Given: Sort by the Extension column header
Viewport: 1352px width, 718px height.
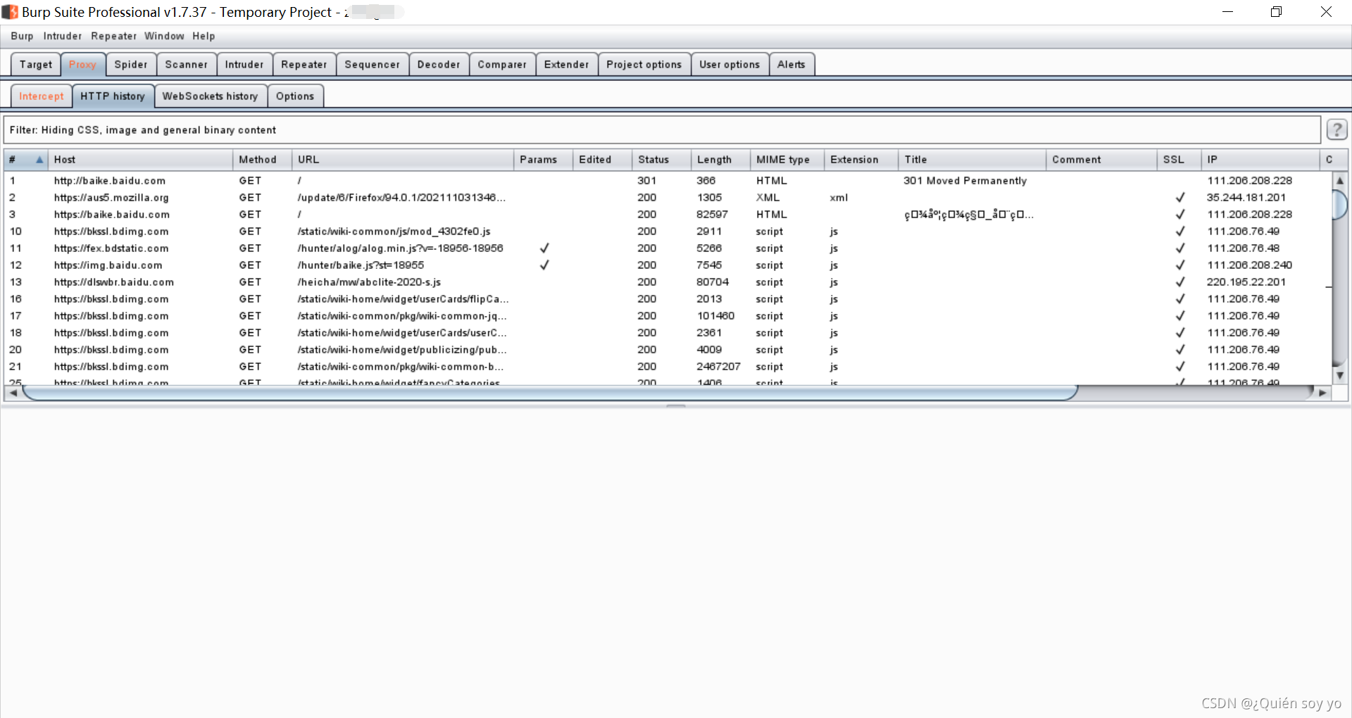Looking at the screenshot, I should coord(861,160).
